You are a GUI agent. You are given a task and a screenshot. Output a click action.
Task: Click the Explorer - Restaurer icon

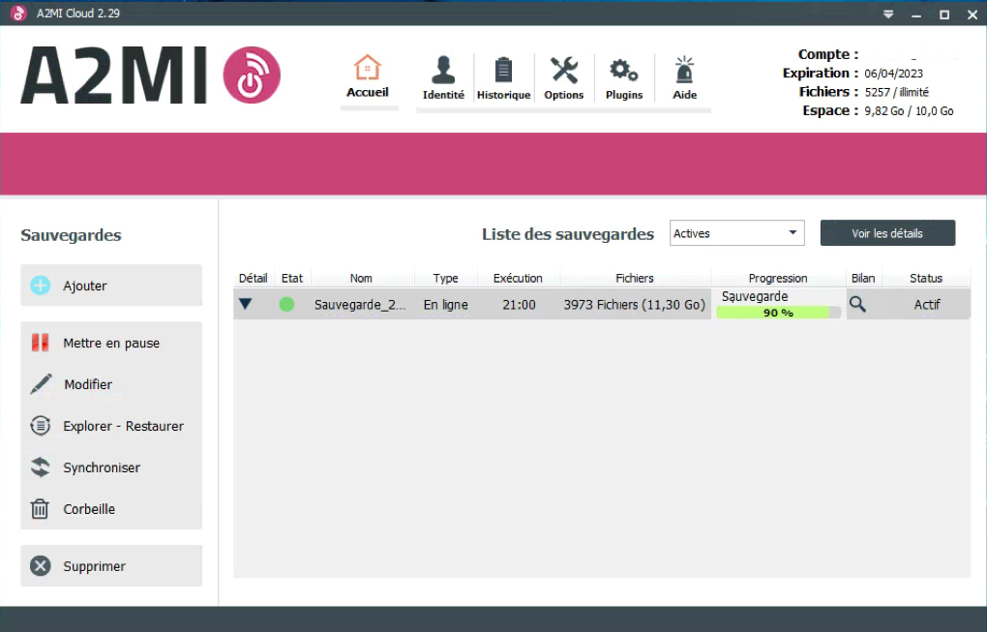coord(41,426)
